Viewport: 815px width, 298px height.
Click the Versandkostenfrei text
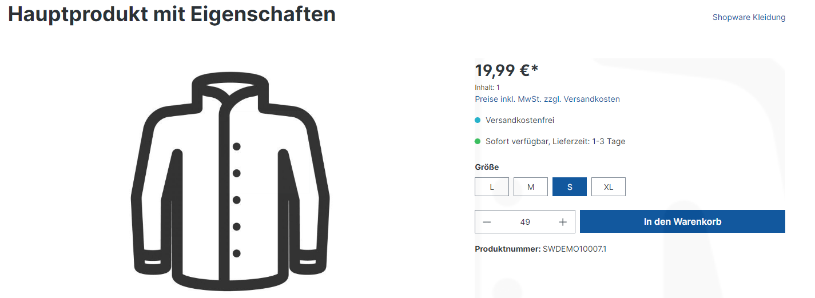point(520,120)
